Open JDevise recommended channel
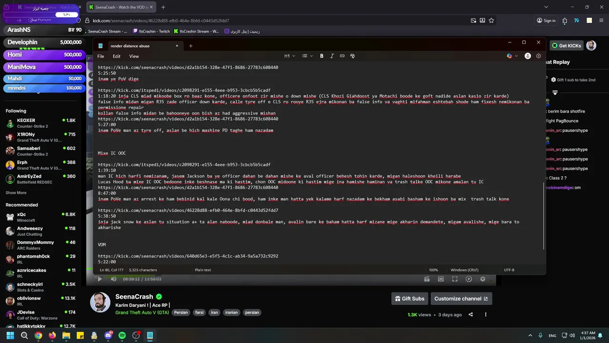Viewport: 609px width, 343px height. [x=40, y=315]
